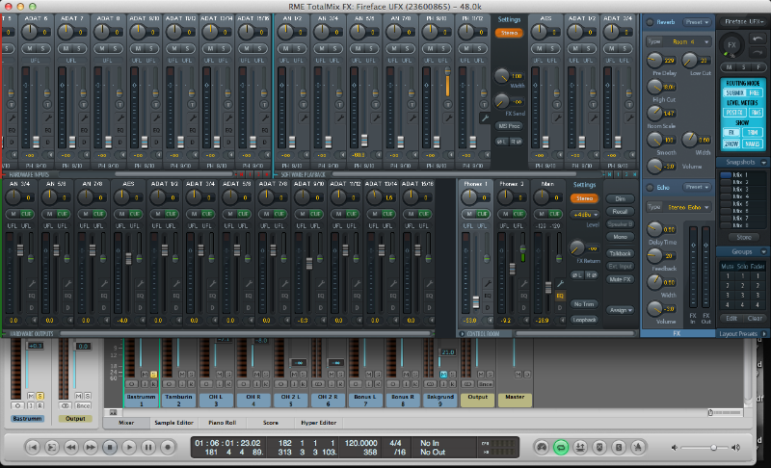Click Fast Forward in the Logic transport
The width and height of the screenshot is (771, 468).
pyautogui.click(x=91, y=447)
